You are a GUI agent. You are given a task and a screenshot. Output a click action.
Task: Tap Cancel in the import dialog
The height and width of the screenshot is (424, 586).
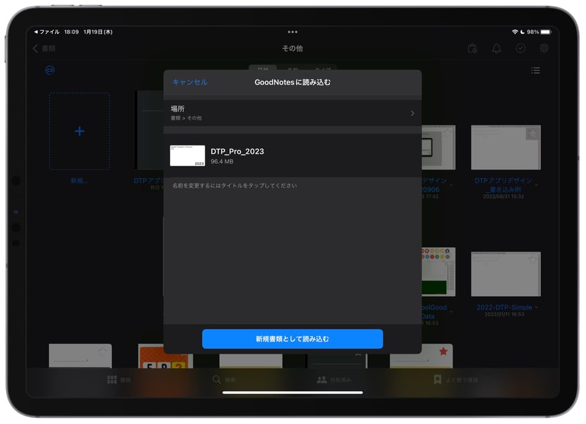point(190,82)
